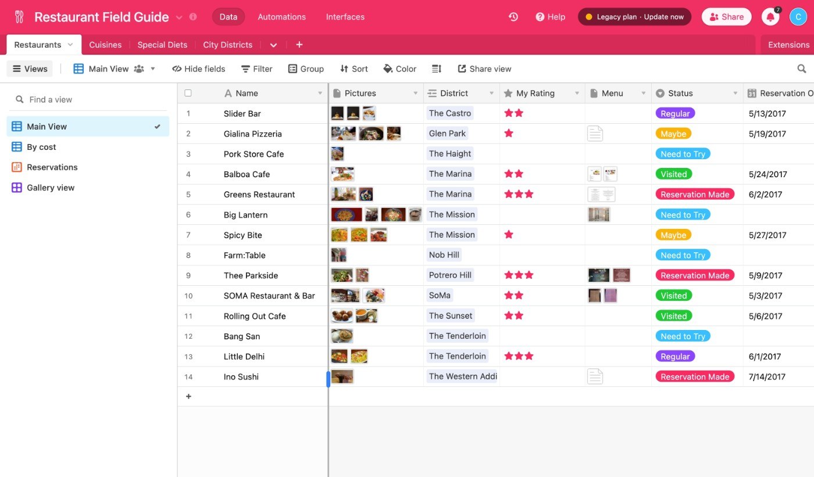Add a new row with plus
Image resolution: width=814 pixels, height=477 pixels.
click(188, 396)
